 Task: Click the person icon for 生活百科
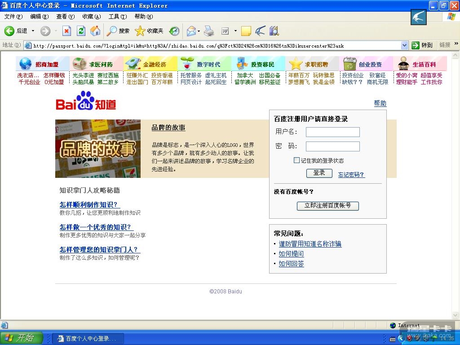404,64
